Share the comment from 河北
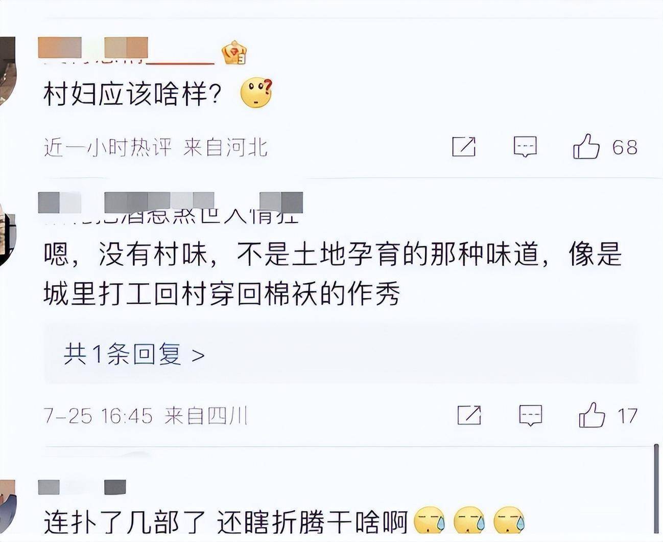 464,147
